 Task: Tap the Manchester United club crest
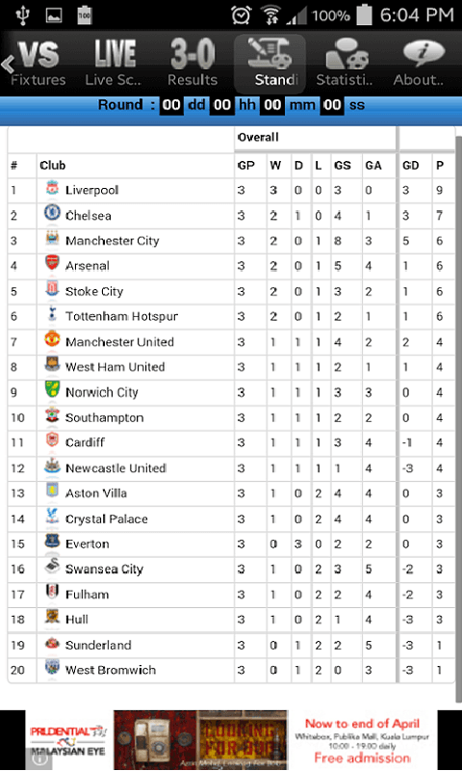click(52, 339)
